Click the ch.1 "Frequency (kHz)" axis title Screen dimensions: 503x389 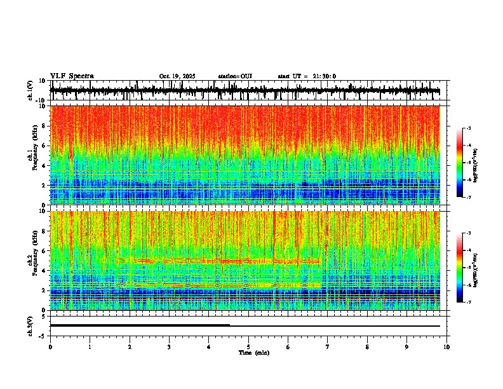(x=35, y=147)
